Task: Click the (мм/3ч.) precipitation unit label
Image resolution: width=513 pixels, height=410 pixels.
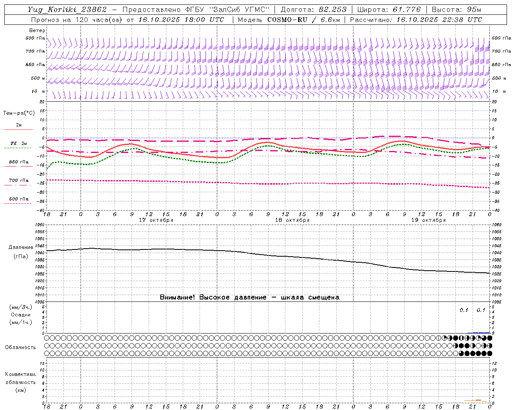Action: (x=21, y=307)
